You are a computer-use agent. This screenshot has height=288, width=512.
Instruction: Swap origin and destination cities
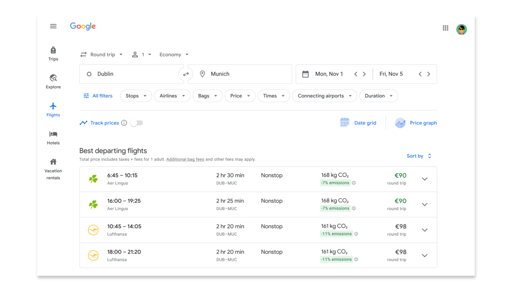coord(186,74)
